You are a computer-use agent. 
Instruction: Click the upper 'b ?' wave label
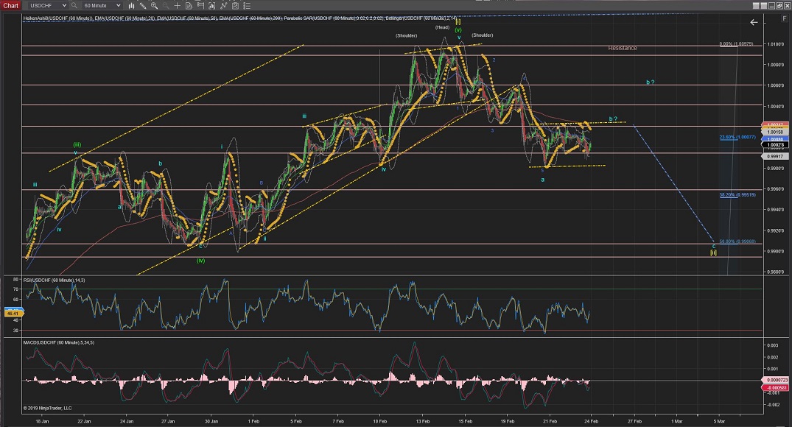651,82
